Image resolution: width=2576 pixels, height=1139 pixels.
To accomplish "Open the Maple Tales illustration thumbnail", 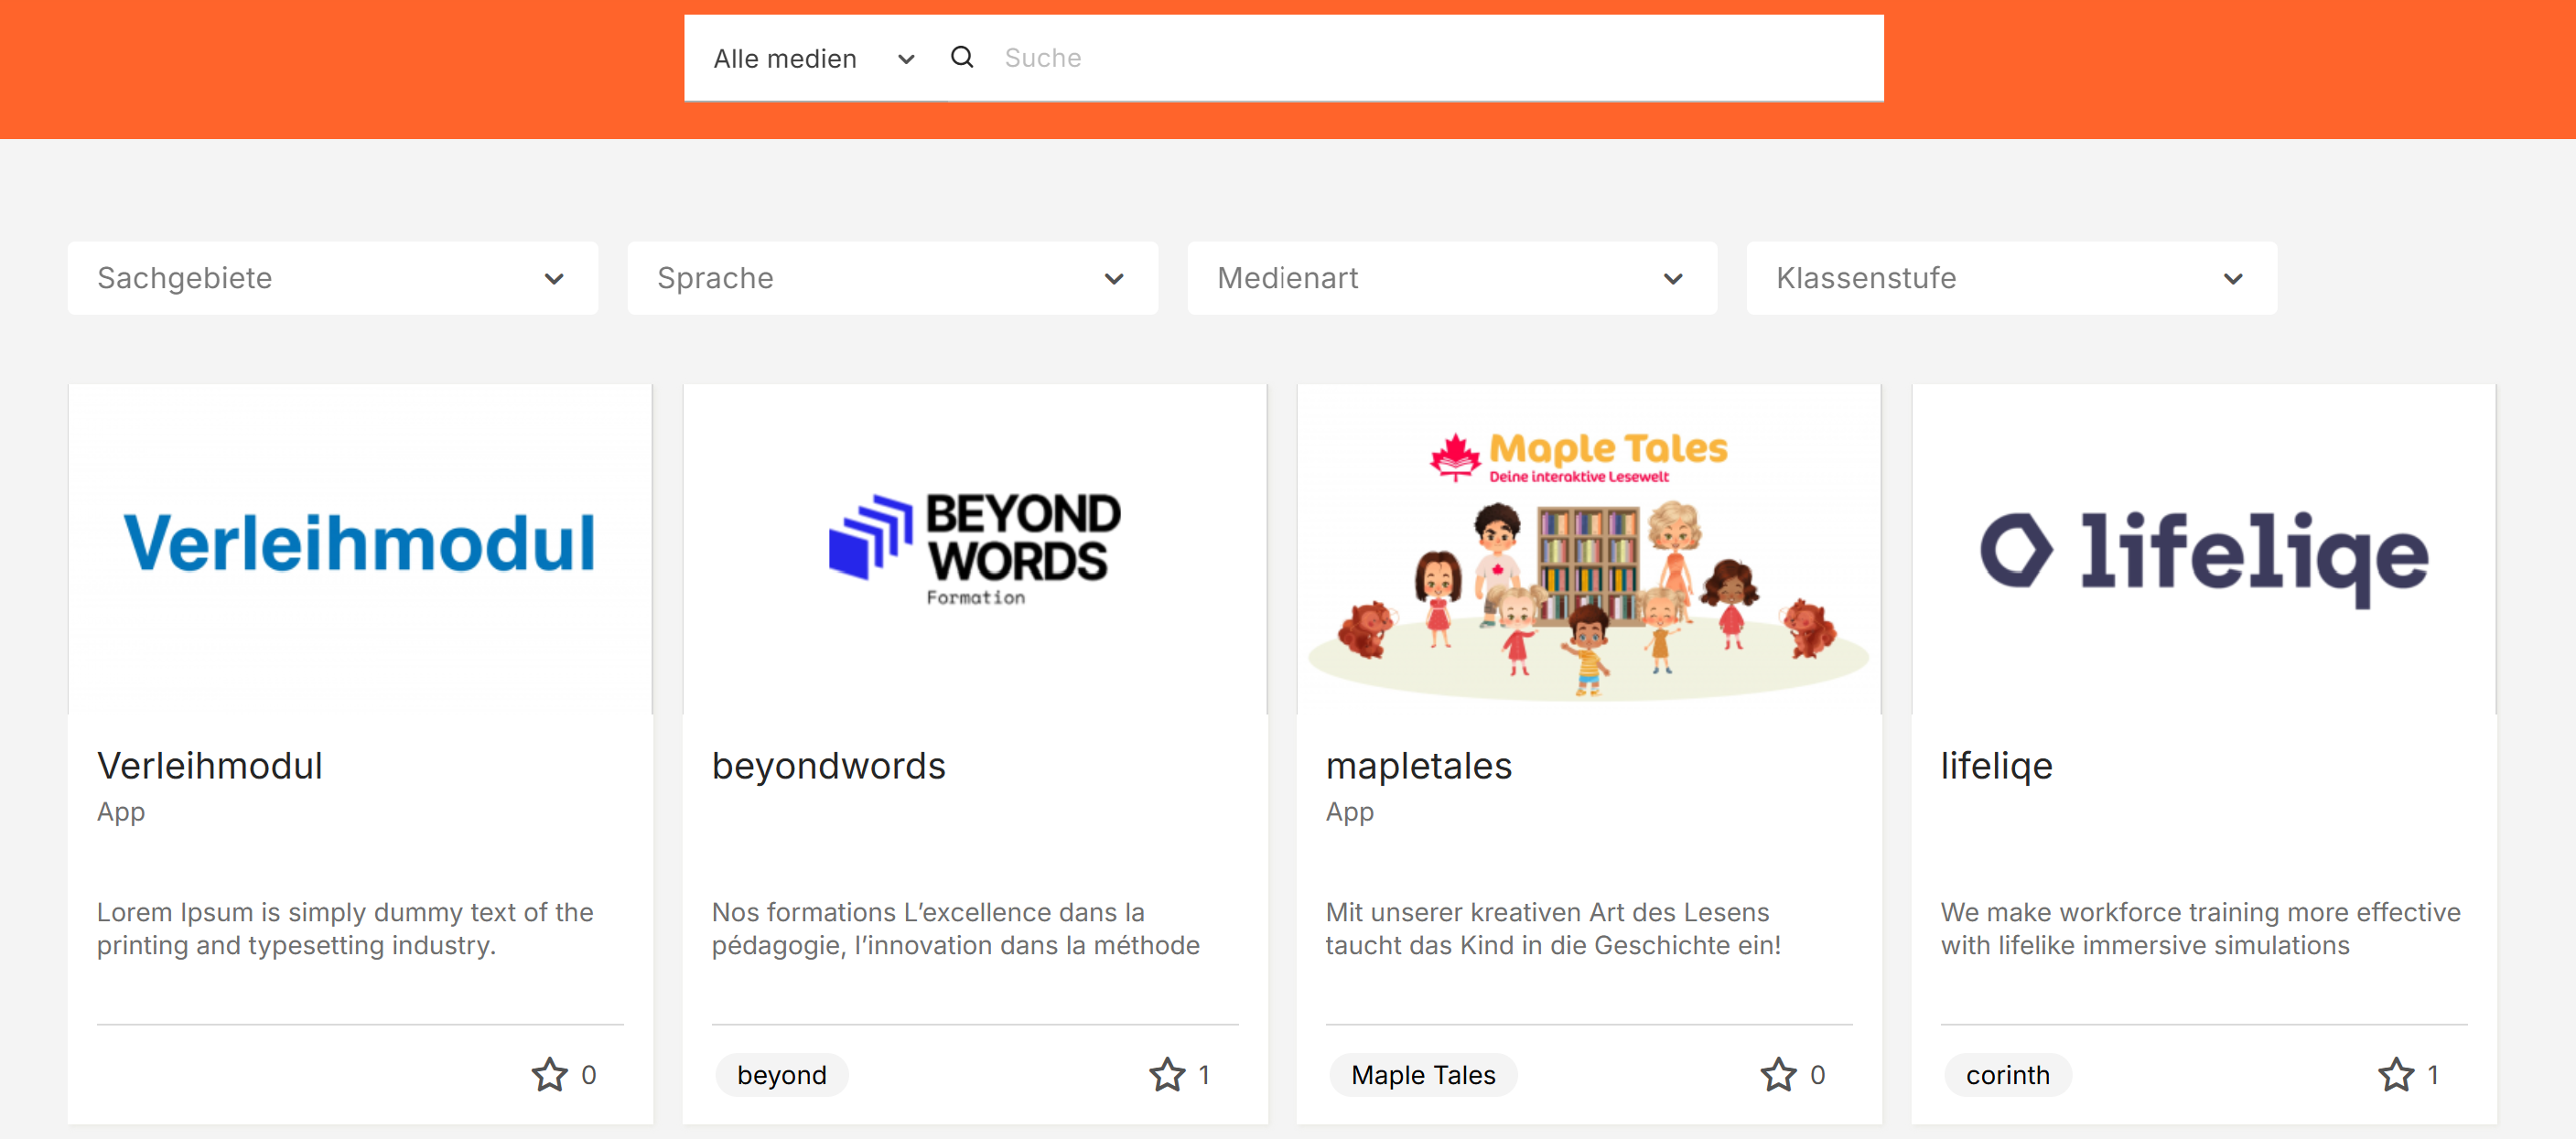I will coord(1588,560).
